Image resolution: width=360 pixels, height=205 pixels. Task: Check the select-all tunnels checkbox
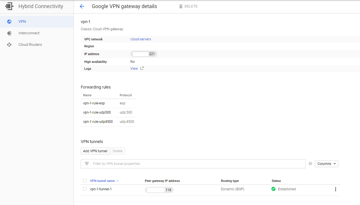click(85, 180)
